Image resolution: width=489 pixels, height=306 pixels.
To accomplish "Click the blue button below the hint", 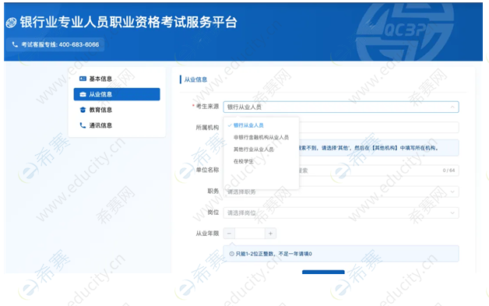I will [323, 272].
